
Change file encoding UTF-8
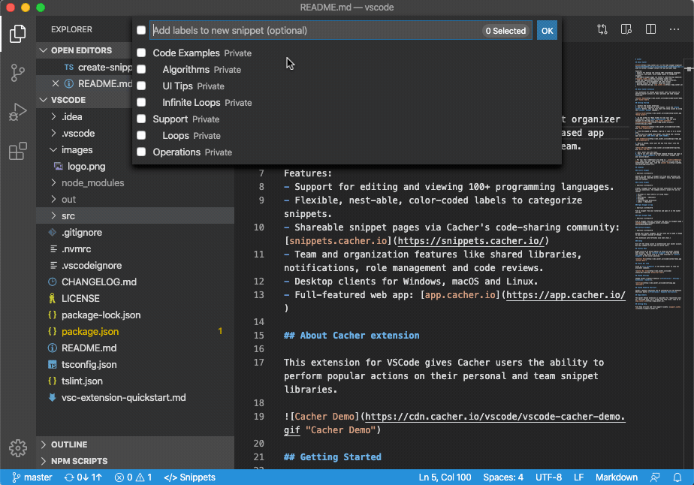pyautogui.click(x=548, y=477)
